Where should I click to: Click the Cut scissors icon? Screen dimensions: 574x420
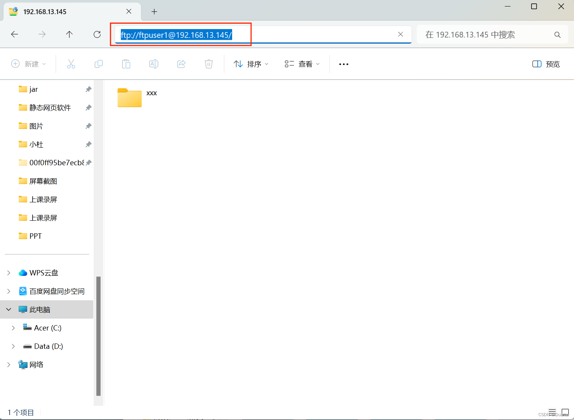point(71,64)
